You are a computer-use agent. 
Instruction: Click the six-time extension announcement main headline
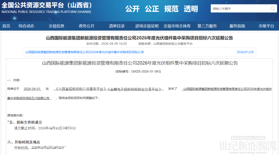139,38
